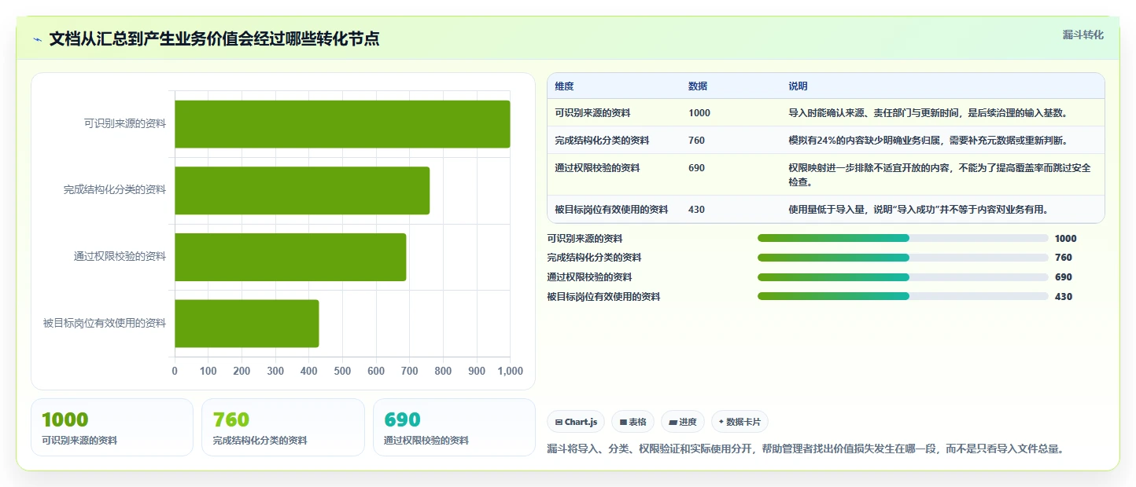Click the x-axis tick label 0
This screenshot has height=487, width=1136.
(175, 372)
